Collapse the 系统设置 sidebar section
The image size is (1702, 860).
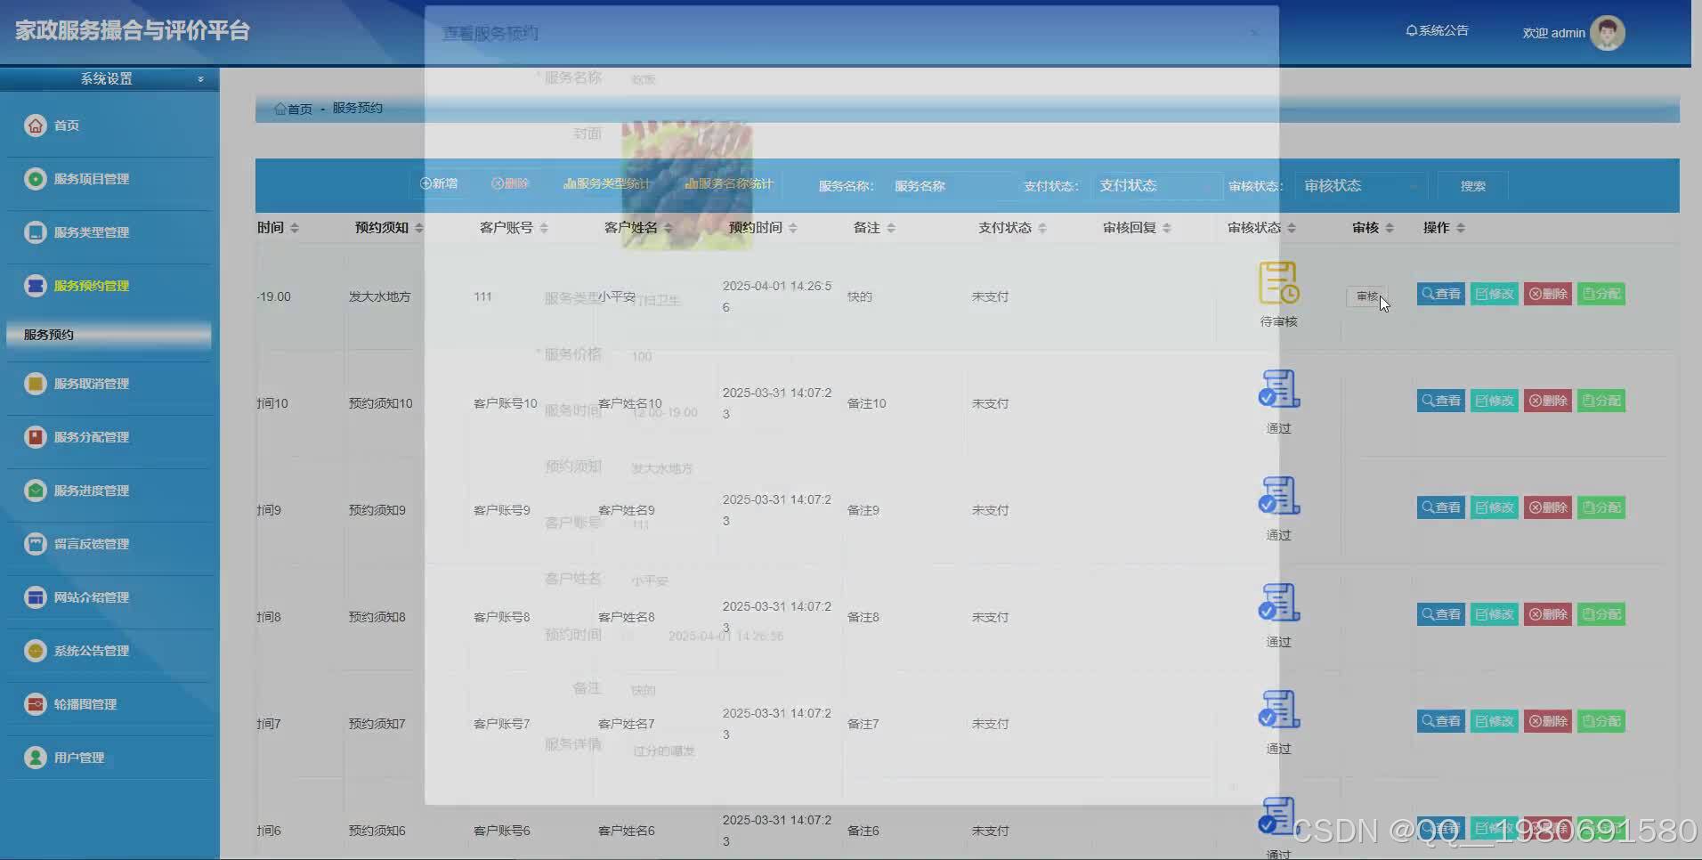click(x=200, y=78)
